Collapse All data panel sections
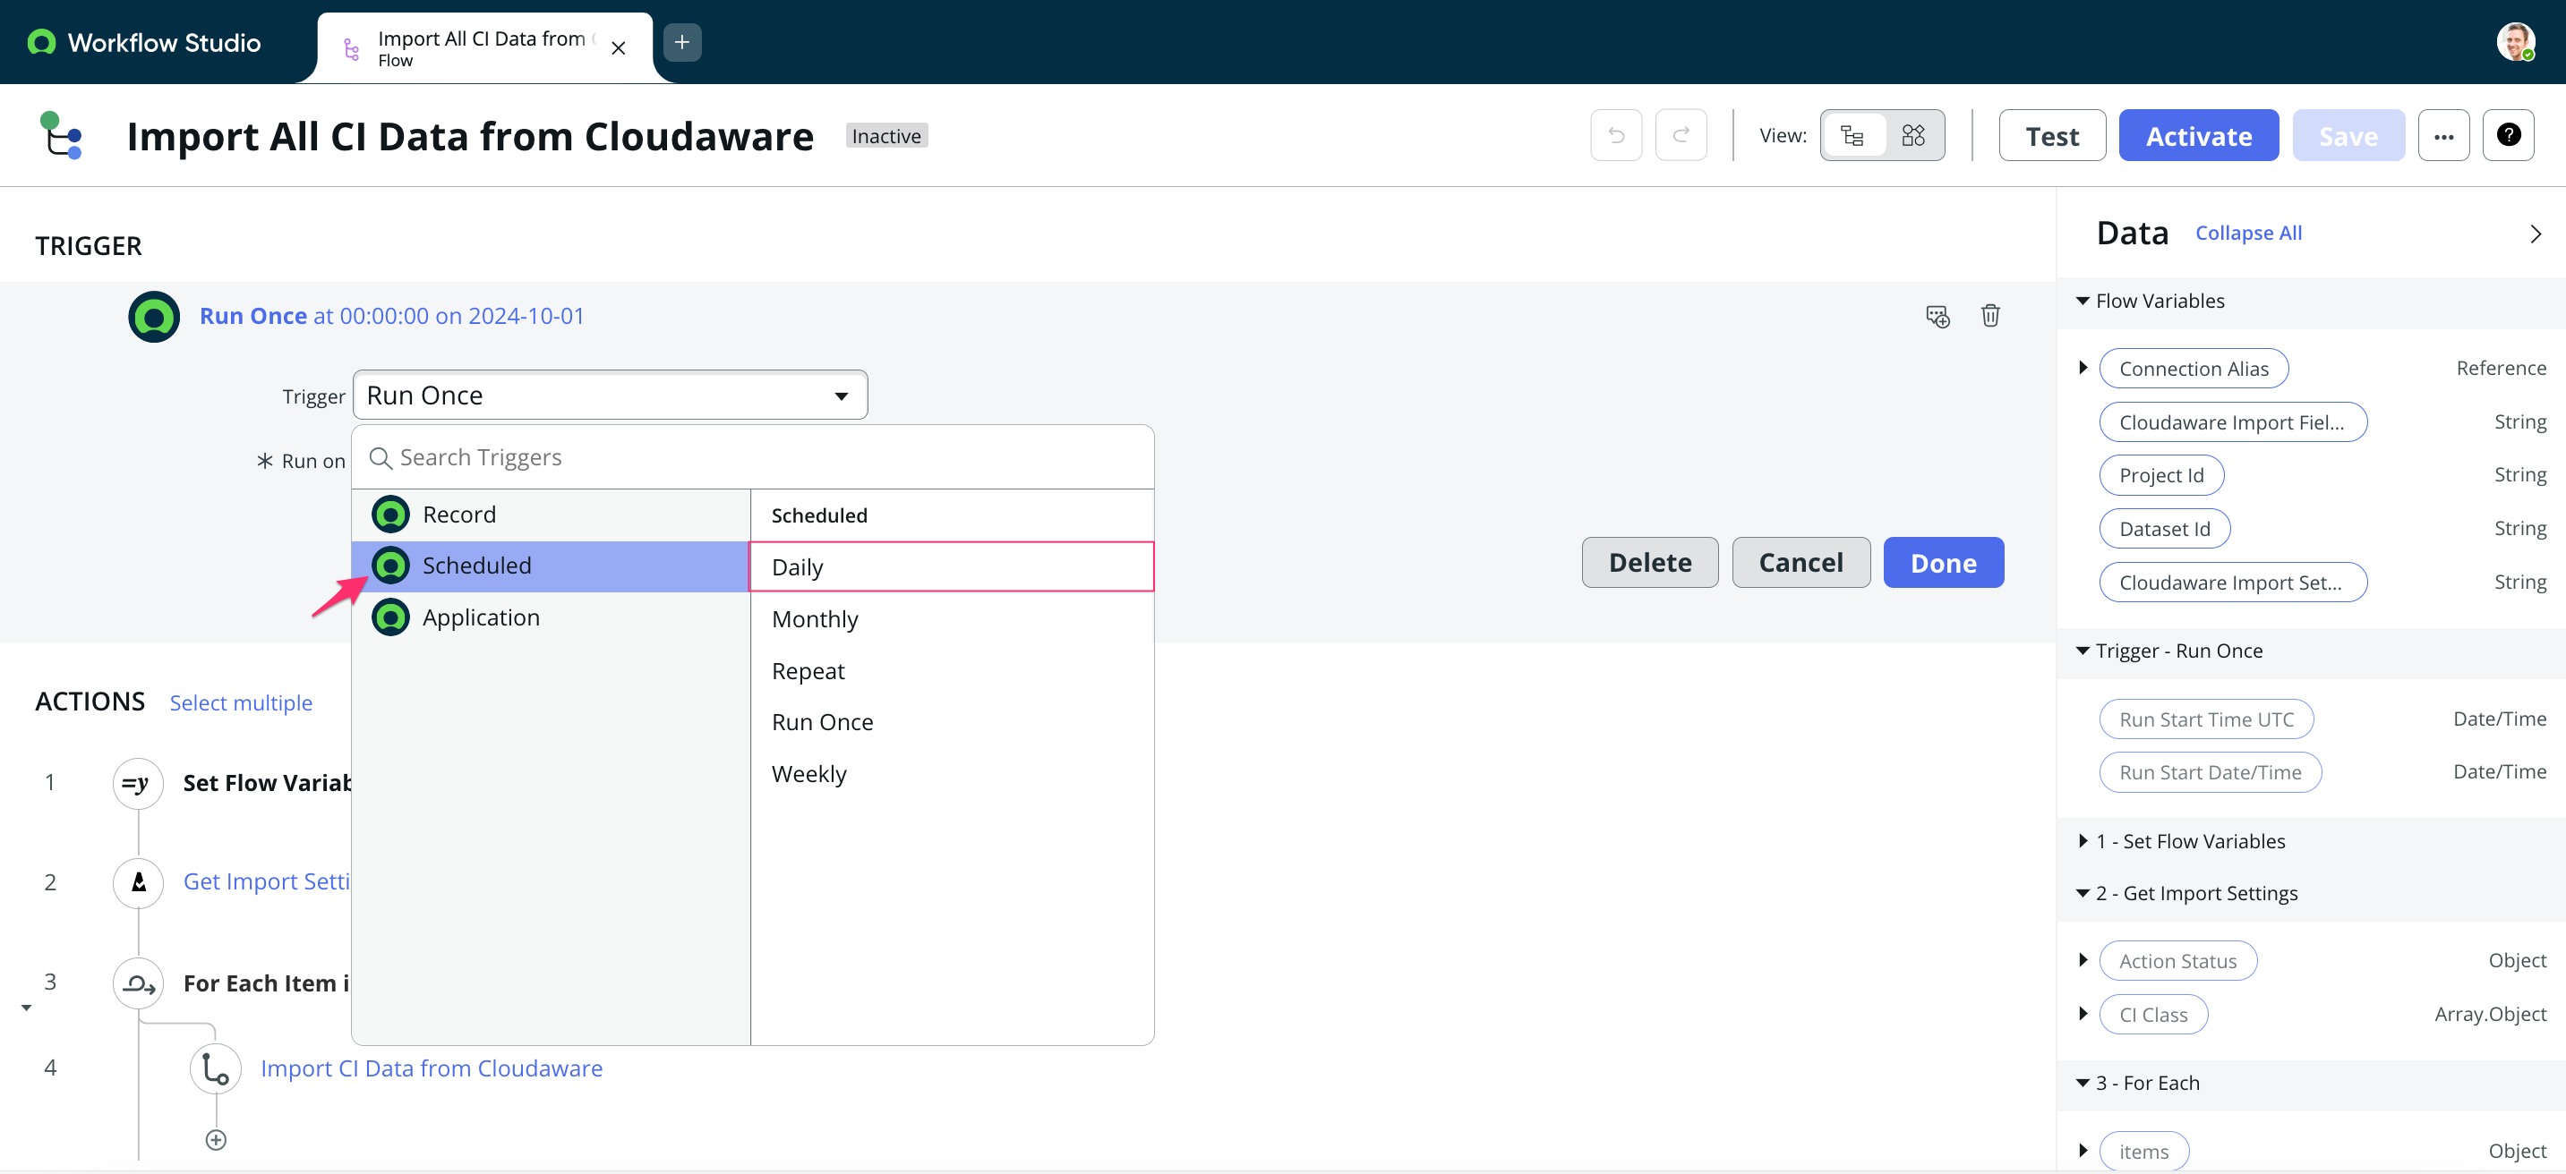Screen dimensions: 2566x1174 [x=2250, y=232]
